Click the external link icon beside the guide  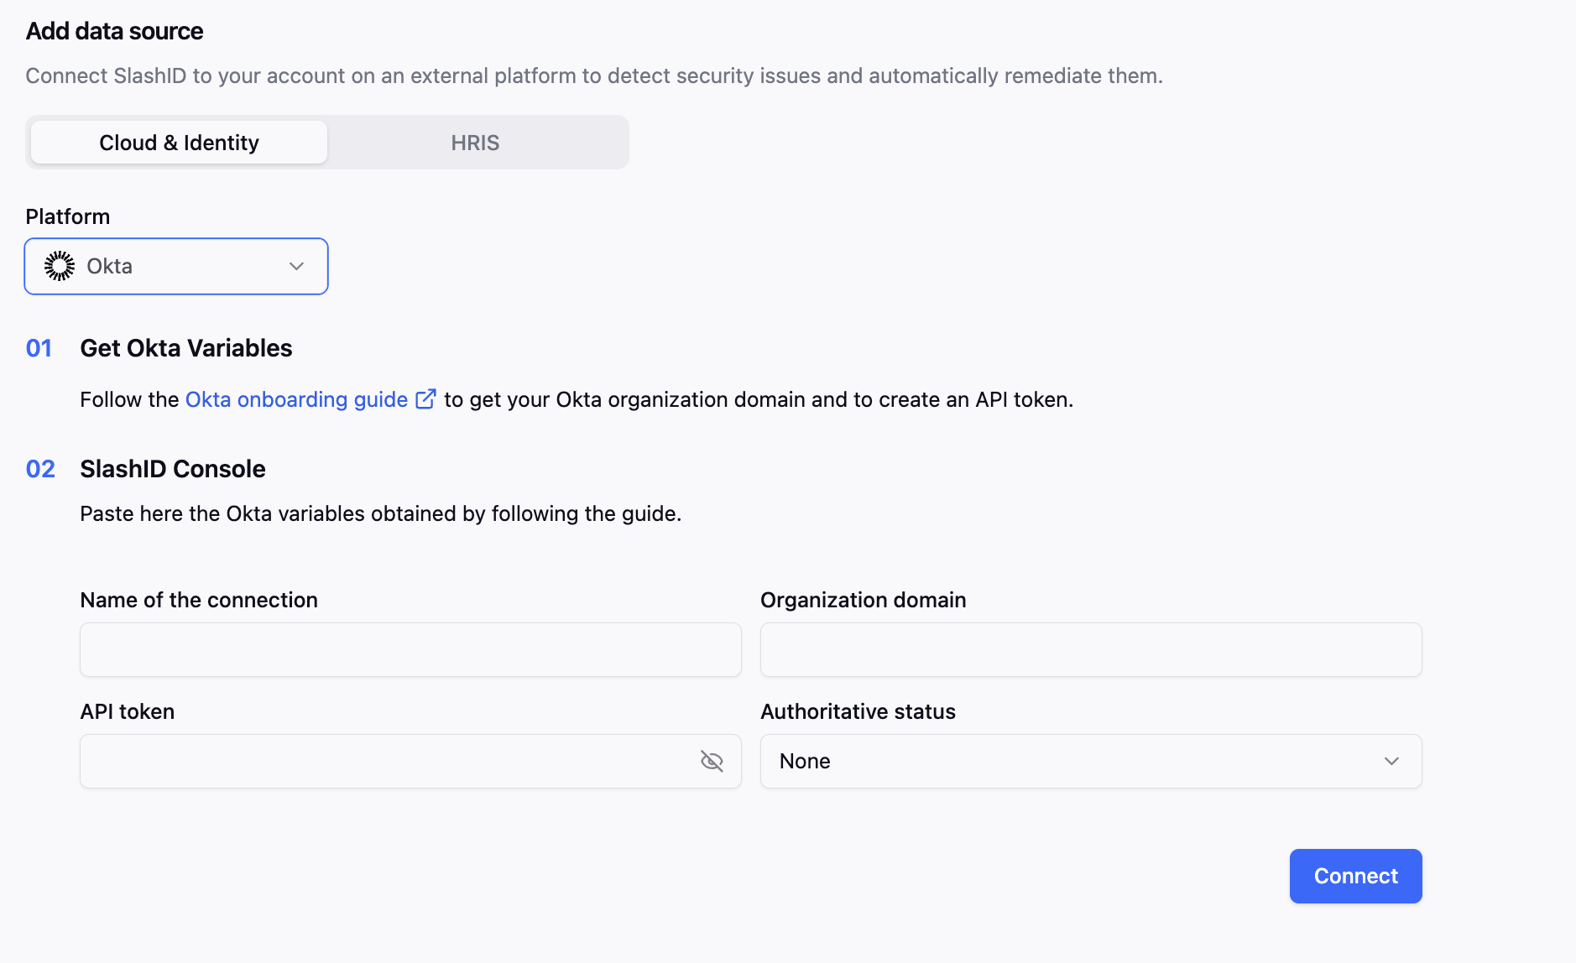(425, 399)
